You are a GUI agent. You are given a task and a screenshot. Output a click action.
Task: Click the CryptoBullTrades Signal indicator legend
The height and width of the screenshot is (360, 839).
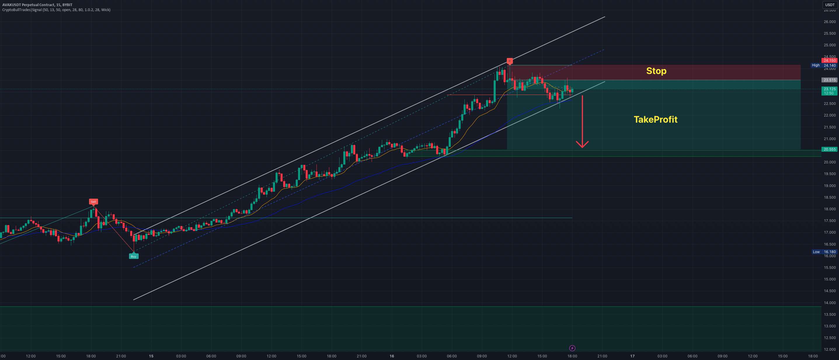[56, 10]
